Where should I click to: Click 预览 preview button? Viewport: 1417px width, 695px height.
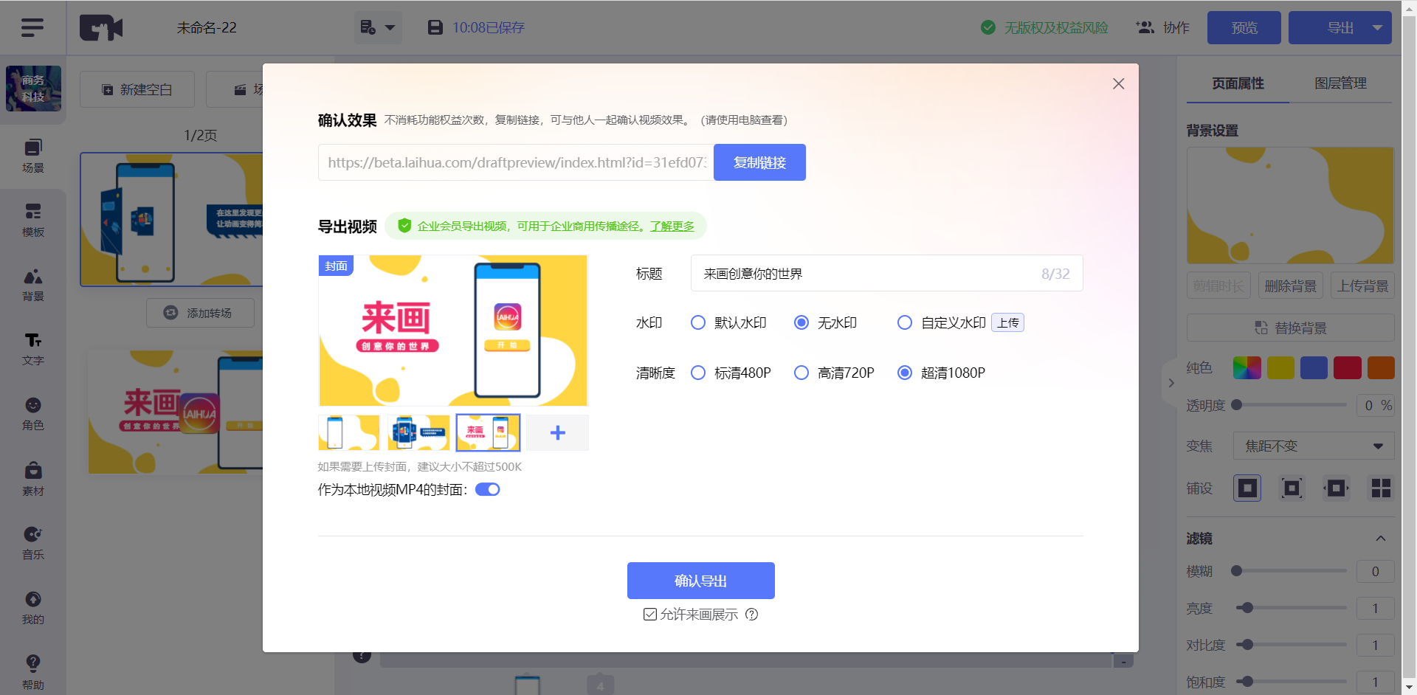[x=1244, y=27]
